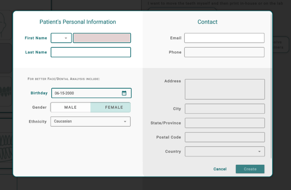The image size is (291, 190).
Task: Create the new patient record
Action: 250,169
